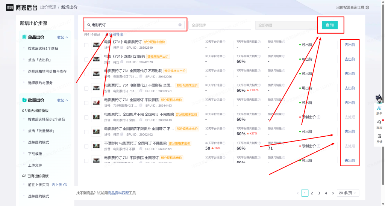Go to page 3
Viewport: 385px width, 206px height.
pos(319,193)
